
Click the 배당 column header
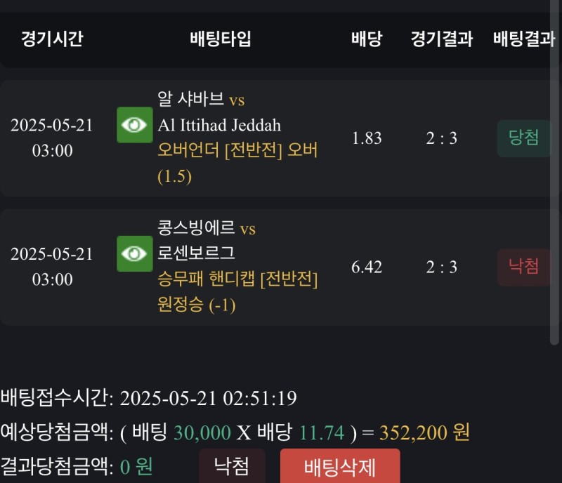(367, 39)
